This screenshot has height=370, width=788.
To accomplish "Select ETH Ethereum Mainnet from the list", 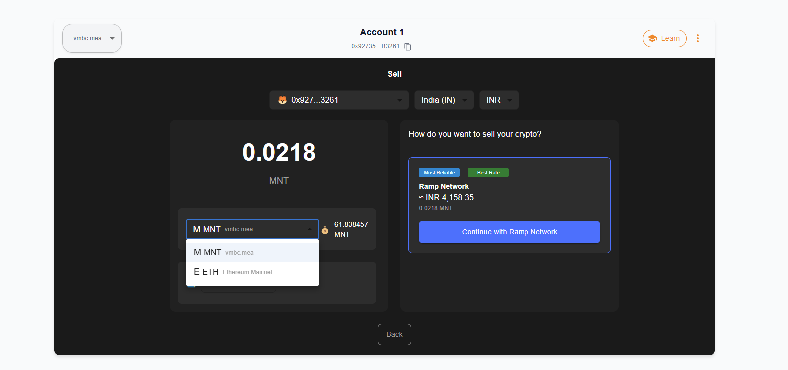I will coord(253,272).
